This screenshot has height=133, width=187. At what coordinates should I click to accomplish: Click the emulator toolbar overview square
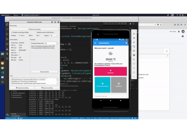pos(134,72)
